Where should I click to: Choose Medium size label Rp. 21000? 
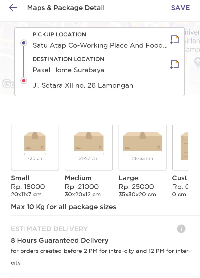pyautogui.click(x=82, y=186)
